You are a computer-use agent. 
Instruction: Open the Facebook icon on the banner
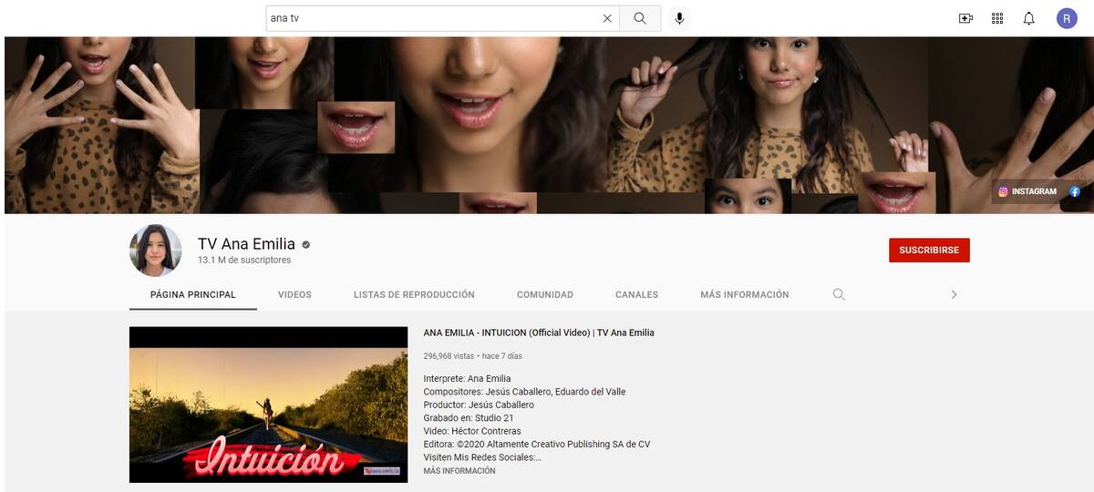point(1075,191)
